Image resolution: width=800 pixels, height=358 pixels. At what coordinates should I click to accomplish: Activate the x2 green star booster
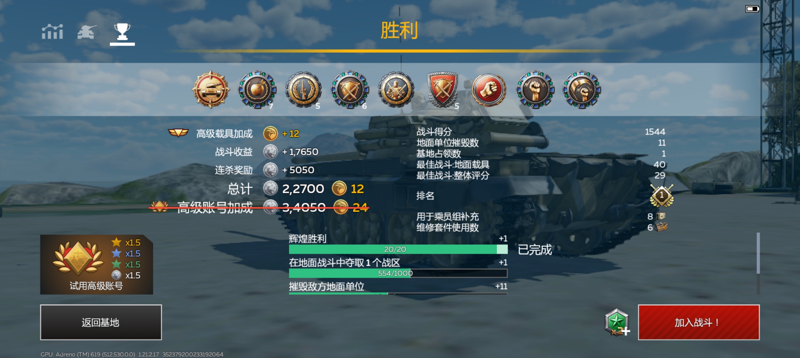(x=617, y=323)
